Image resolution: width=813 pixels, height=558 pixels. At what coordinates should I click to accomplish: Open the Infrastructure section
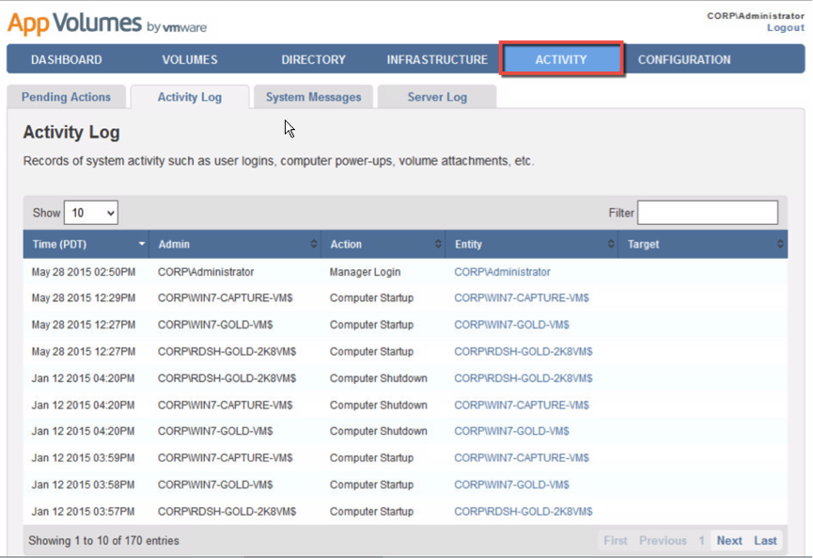point(437,59)
